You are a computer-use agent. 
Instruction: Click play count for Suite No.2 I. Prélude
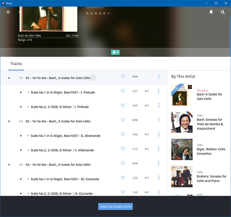pyautogui.click(x=147, y=105)
